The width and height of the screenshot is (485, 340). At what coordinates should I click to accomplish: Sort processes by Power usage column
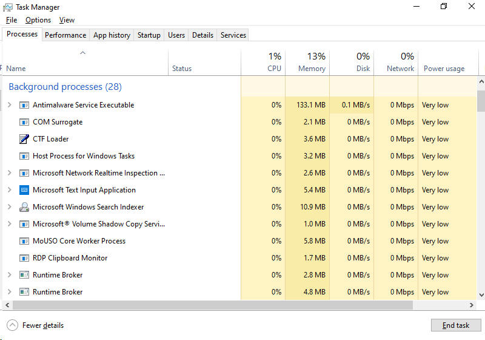448,63
